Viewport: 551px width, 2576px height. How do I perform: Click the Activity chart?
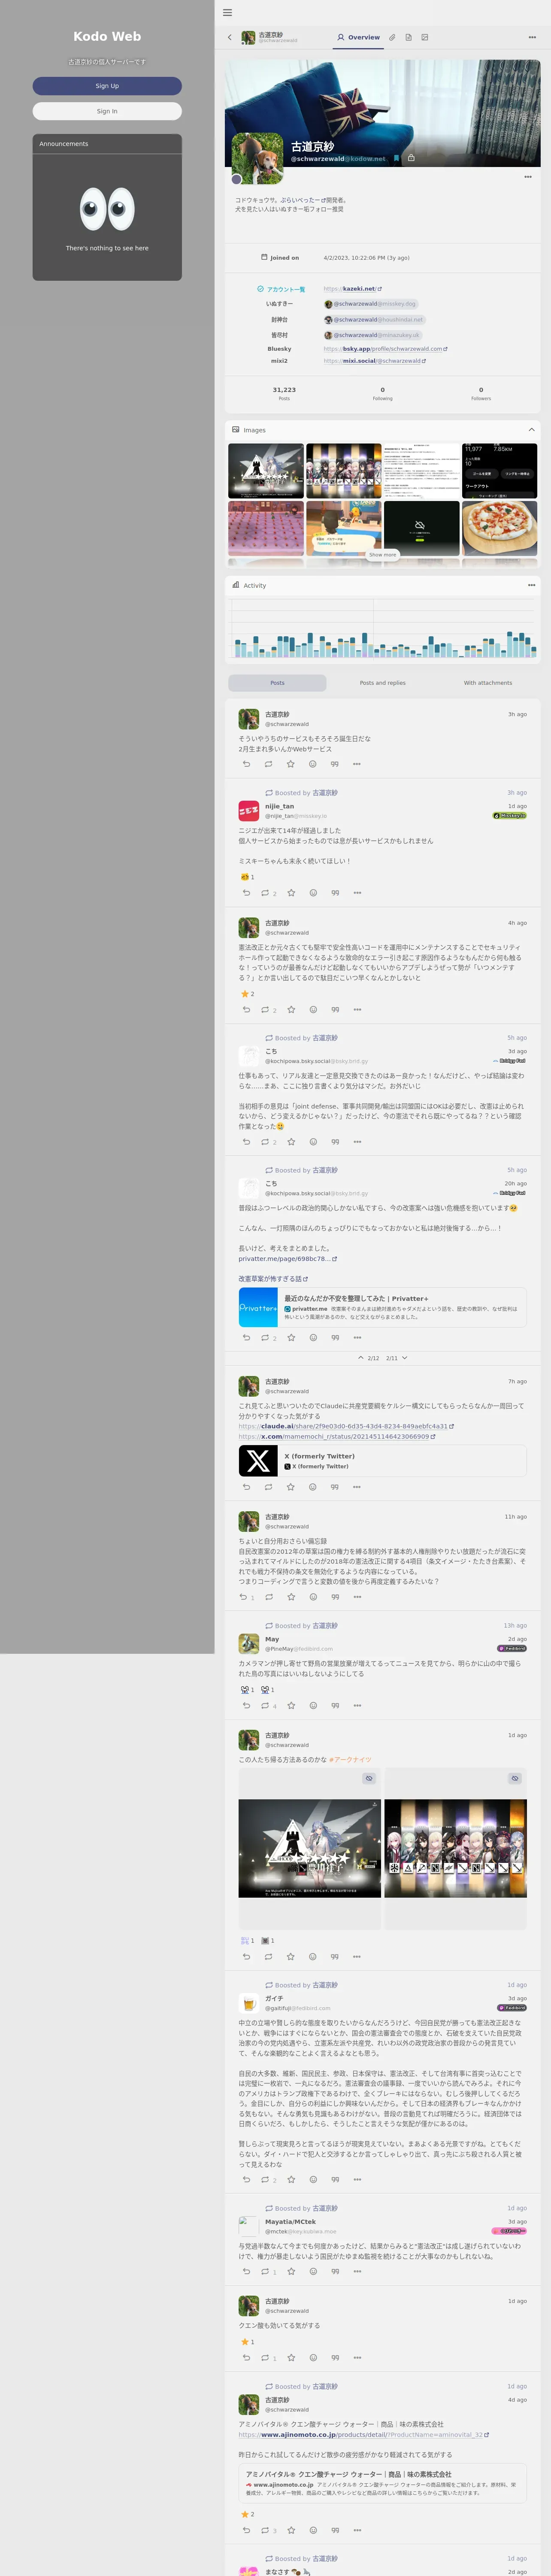(x=383, y=629)
